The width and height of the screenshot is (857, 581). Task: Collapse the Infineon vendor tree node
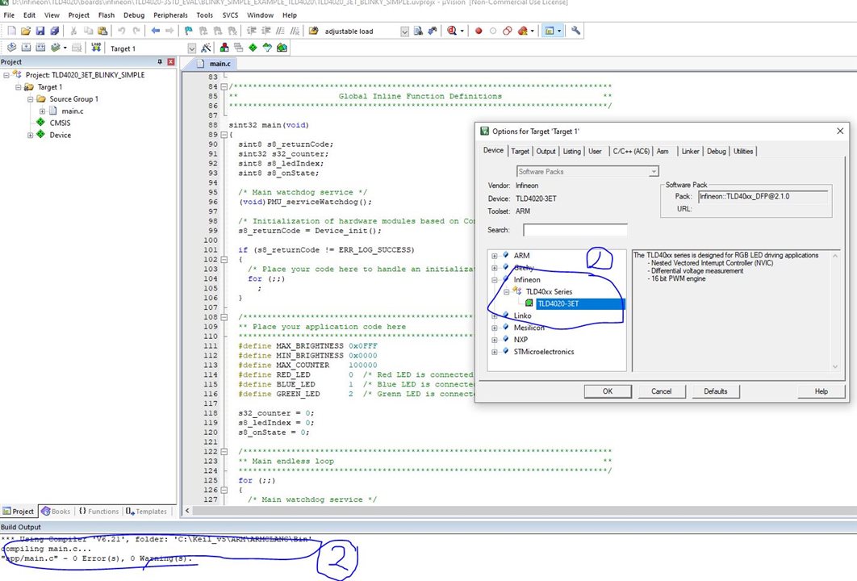pyautogui.click(x=494, y=279)
